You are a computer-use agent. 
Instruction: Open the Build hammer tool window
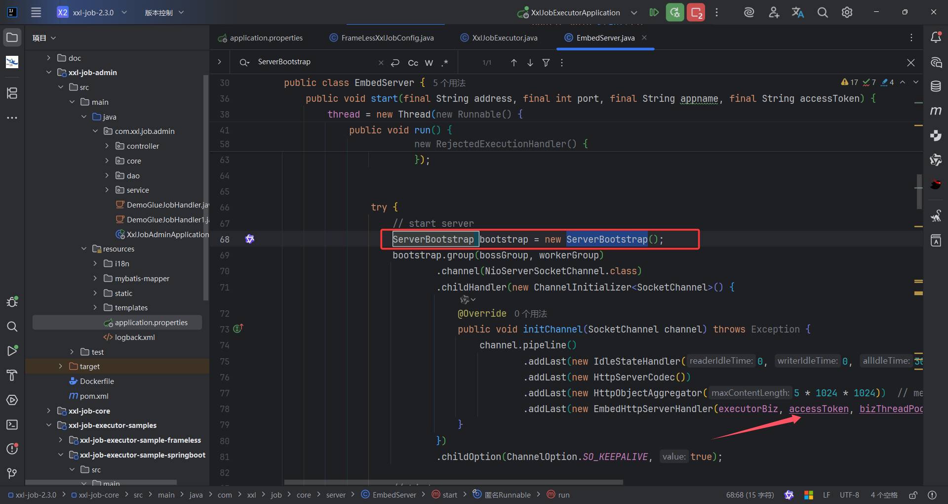[x=12, y=376]
